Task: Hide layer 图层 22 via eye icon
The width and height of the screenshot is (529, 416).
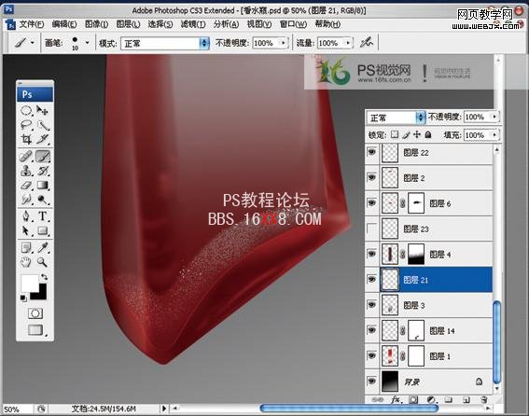Action: click(371, 152)
